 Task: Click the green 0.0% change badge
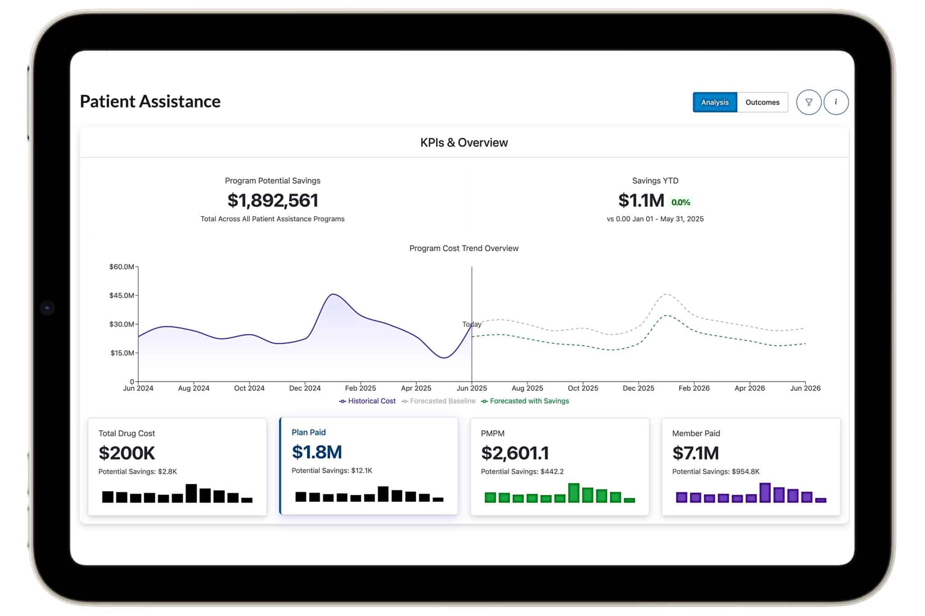pos(681,202)
